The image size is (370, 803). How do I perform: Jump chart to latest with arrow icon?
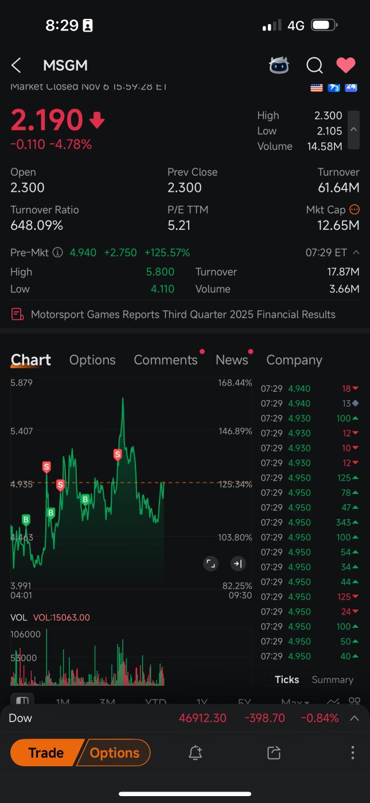tap(237, 563)
